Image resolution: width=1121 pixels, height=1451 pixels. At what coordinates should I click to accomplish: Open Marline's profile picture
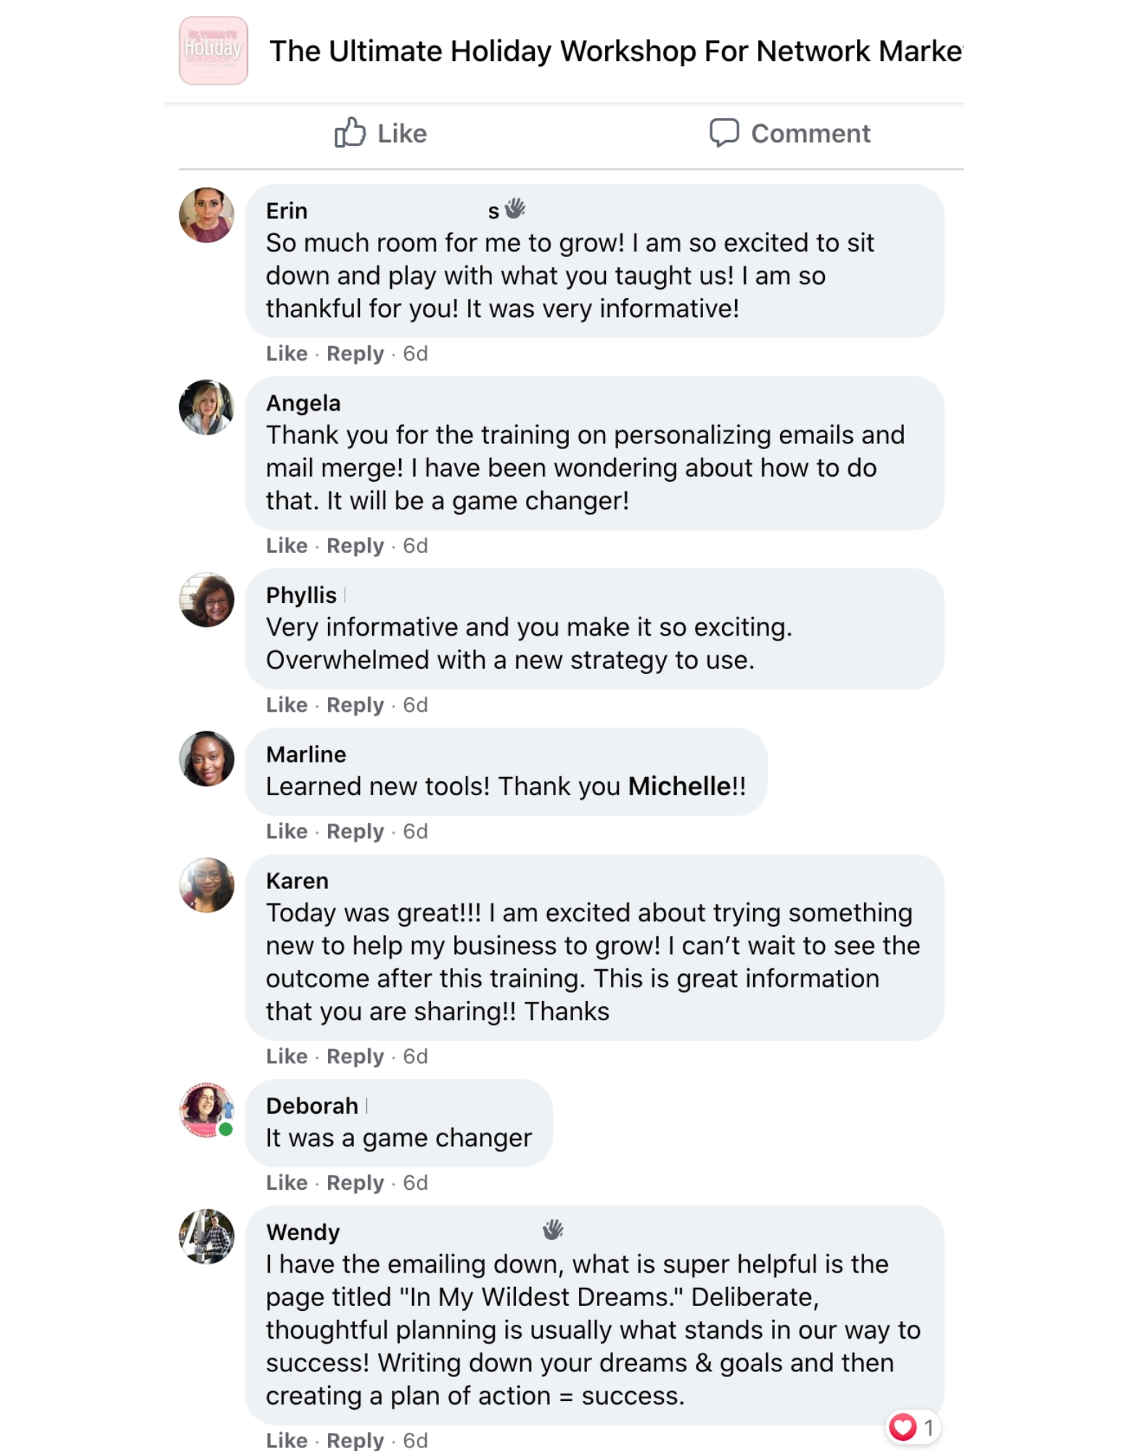(x=207, y=759)
